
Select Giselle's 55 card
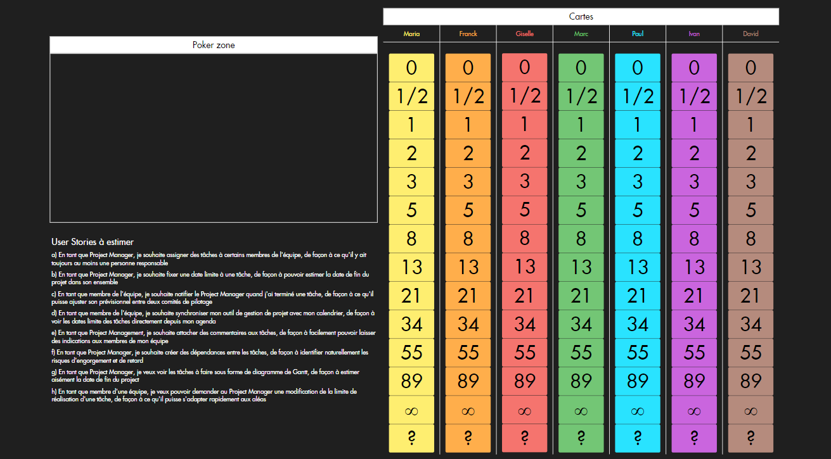524,353
